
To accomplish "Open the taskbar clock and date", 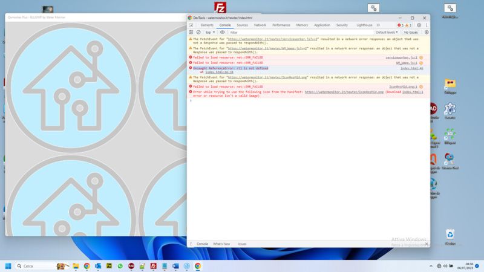I will pos(465,266).
